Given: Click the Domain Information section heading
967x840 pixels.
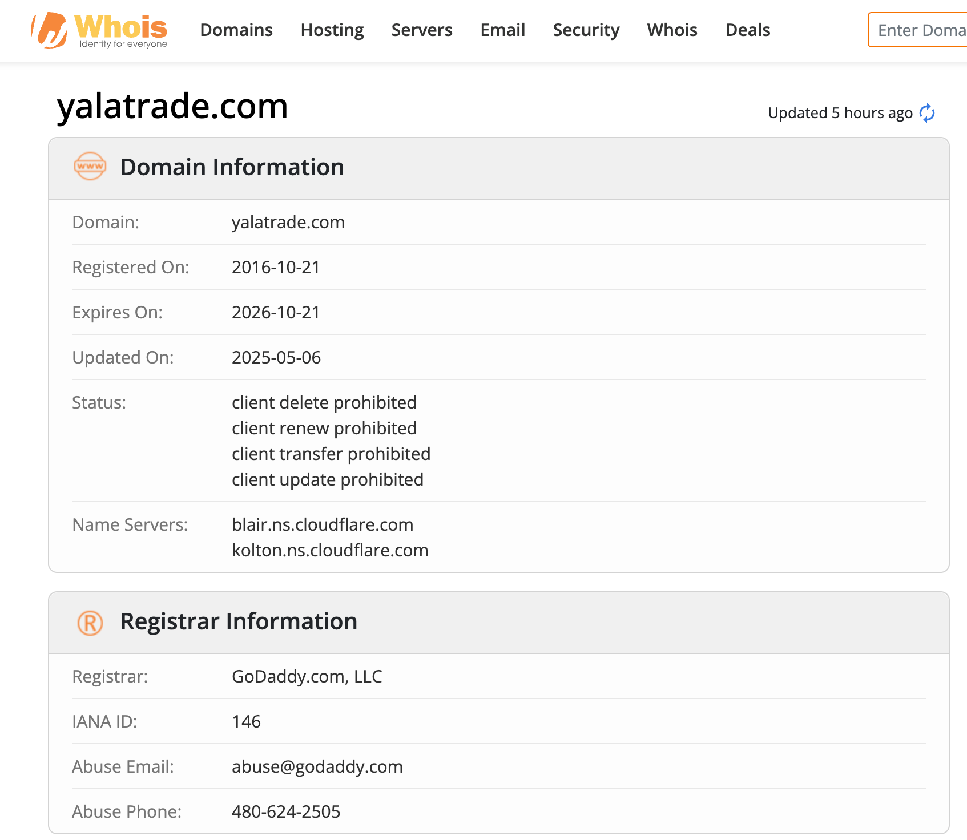Looking at the screenshot, I should tap(232, 167).
